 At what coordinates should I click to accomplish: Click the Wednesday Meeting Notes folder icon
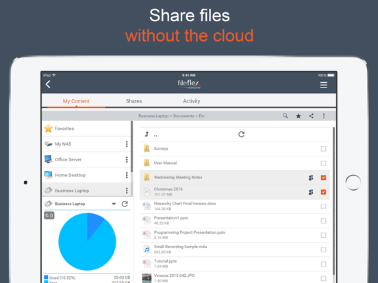tap(147, 177)
